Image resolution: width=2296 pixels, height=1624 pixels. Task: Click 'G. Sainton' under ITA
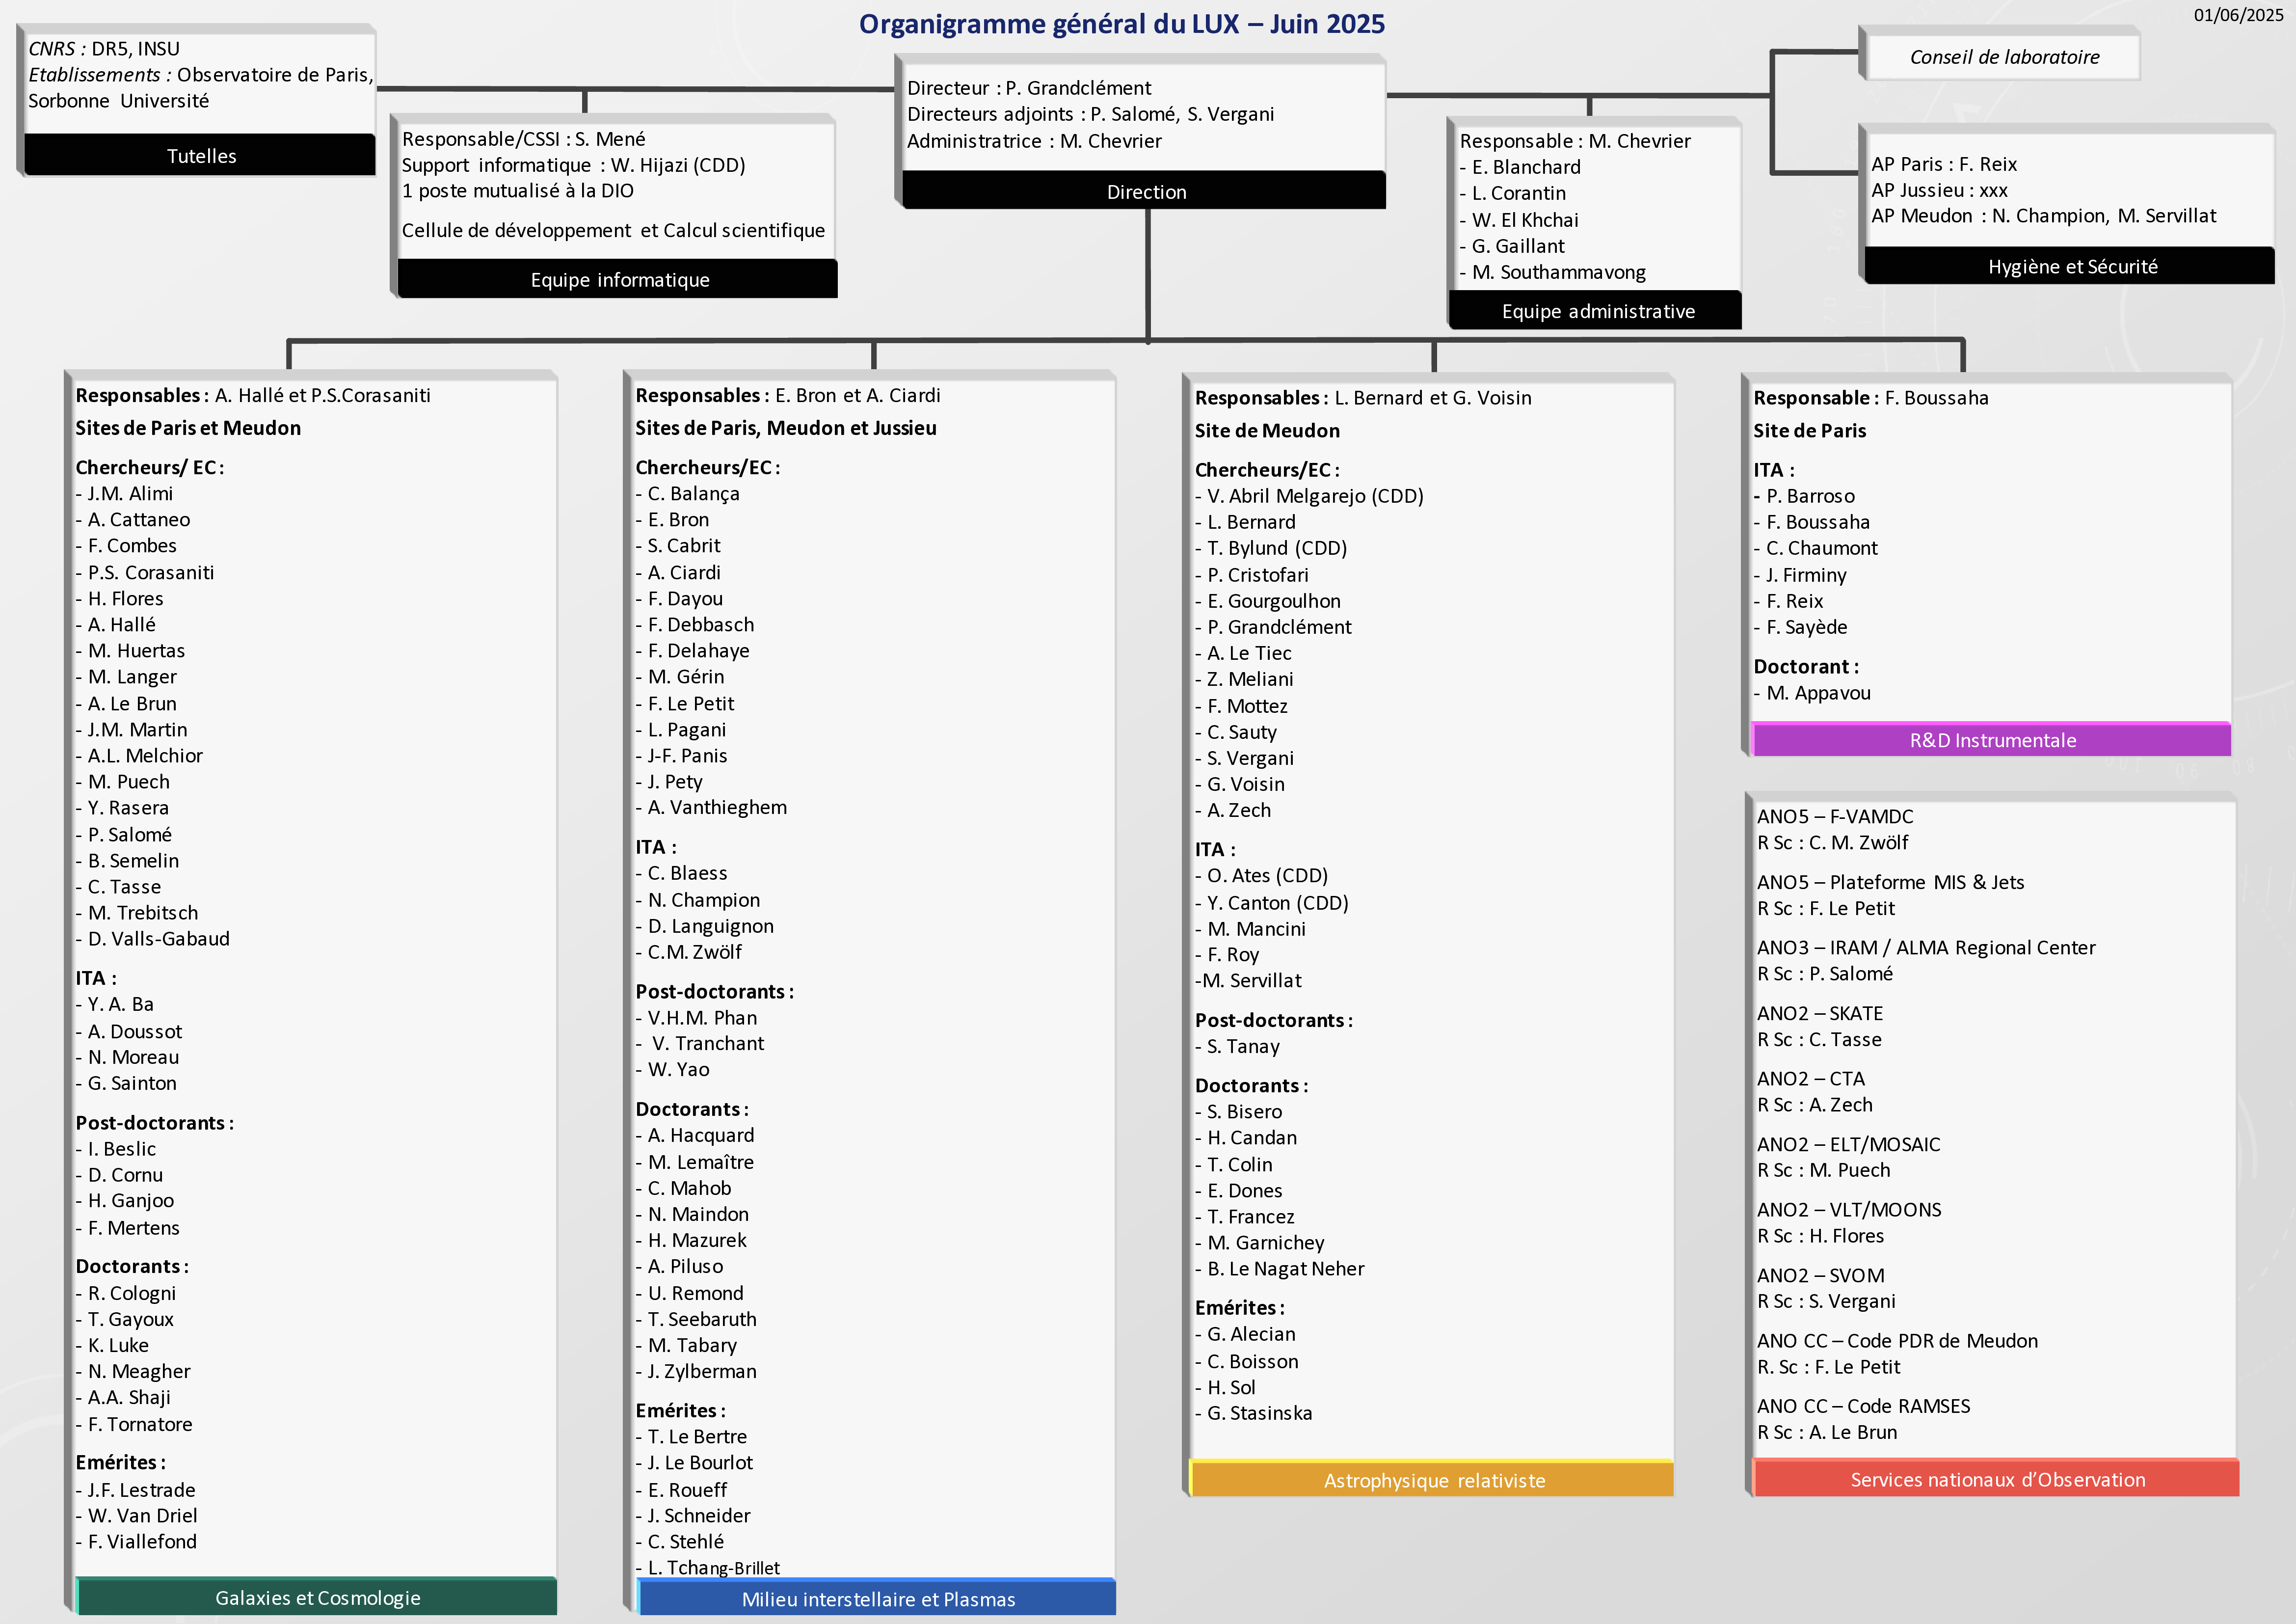point(126,1083)
